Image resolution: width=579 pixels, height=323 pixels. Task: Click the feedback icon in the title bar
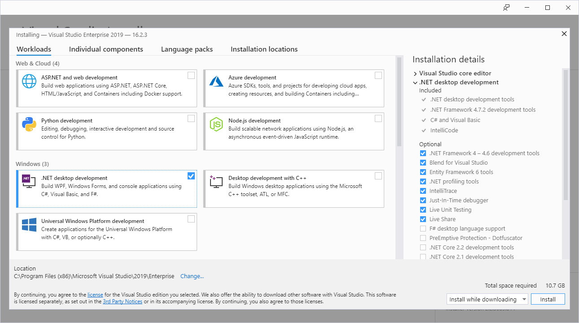(506, 8)
